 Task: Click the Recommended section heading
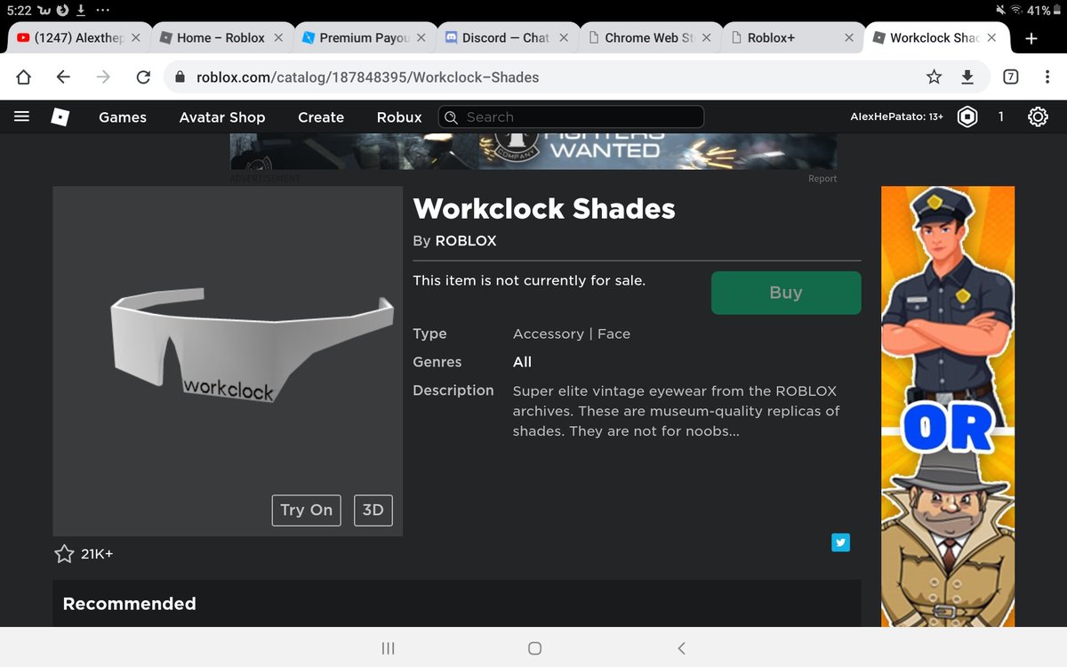click(x=129, y=604)
